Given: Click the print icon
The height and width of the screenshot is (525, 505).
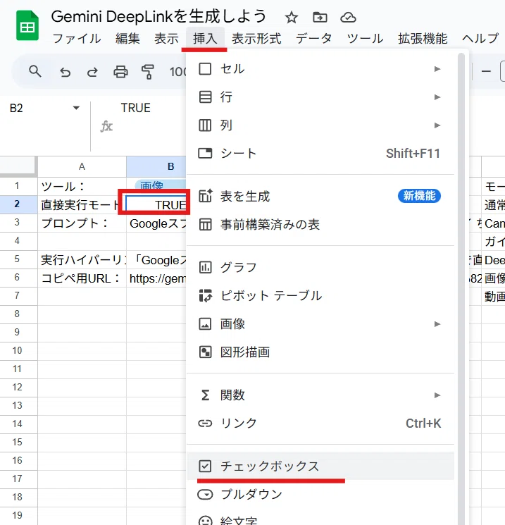Looking at the screenshot, I should point(120,72).
